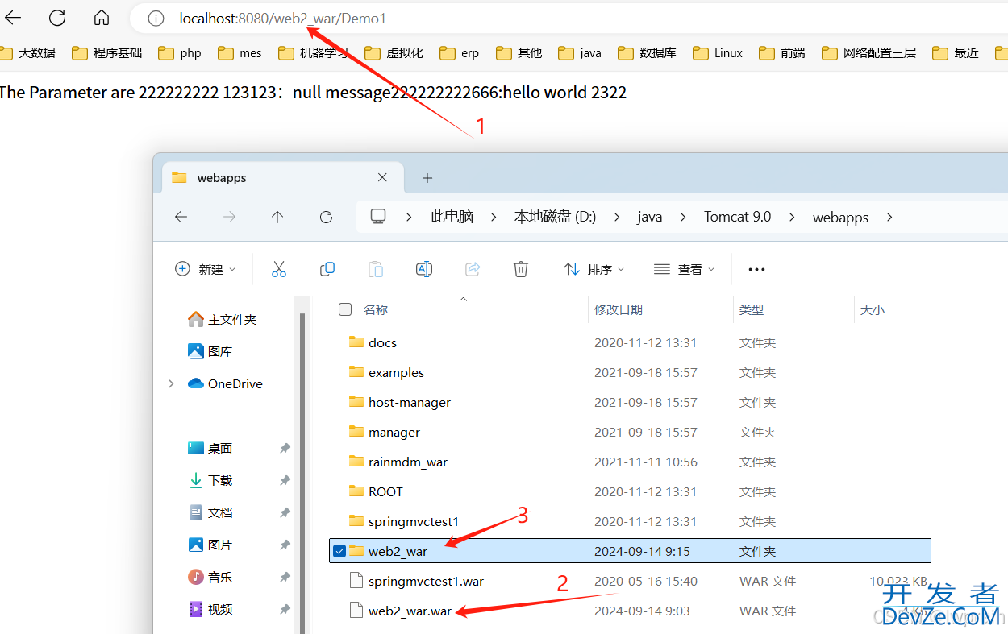Close the webapps Explorer tab
1008x634 pixels.
click(382, 178)
